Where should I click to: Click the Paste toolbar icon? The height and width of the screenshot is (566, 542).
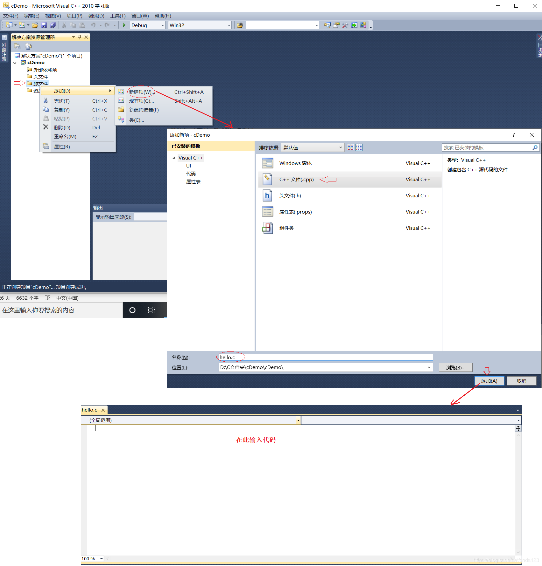pyautogui.click(x=82, y=25)
